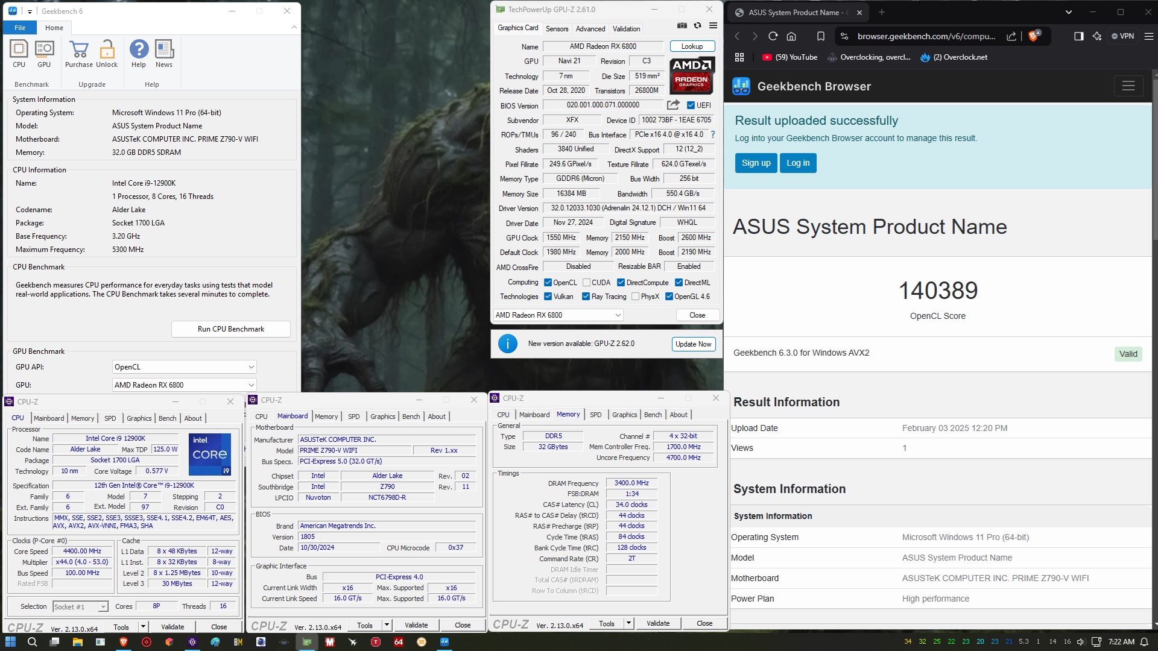
Task: Click the Lookup button in GPU-Z
Action: (692, 46)
